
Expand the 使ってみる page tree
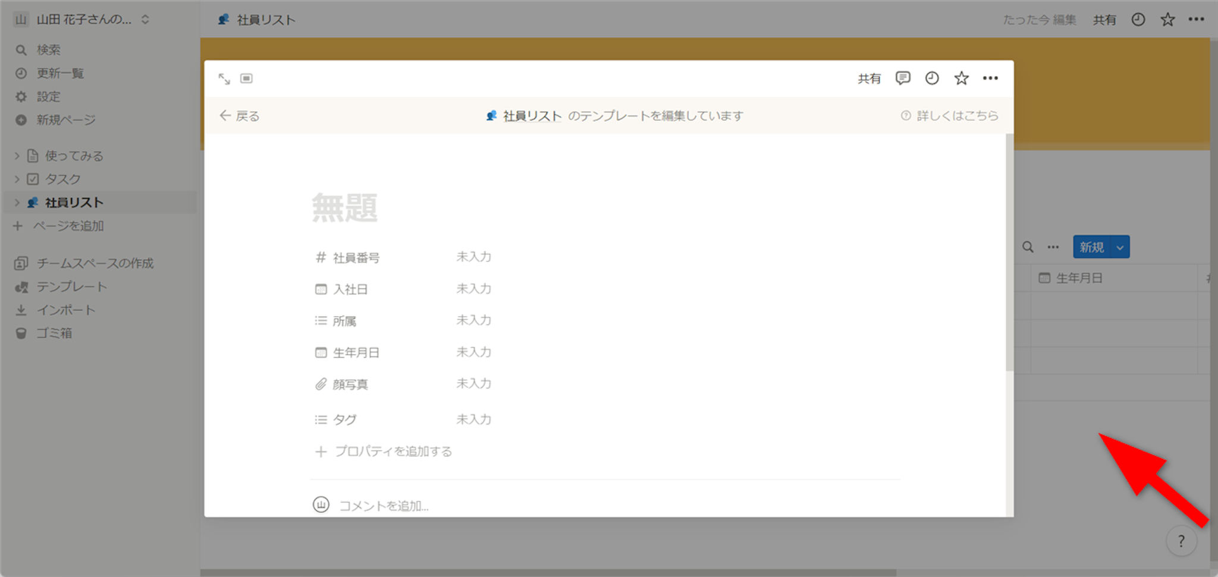(17, 156)
